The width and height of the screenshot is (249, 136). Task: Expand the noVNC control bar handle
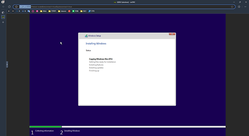pyautogui.click(x=7, y=64)
